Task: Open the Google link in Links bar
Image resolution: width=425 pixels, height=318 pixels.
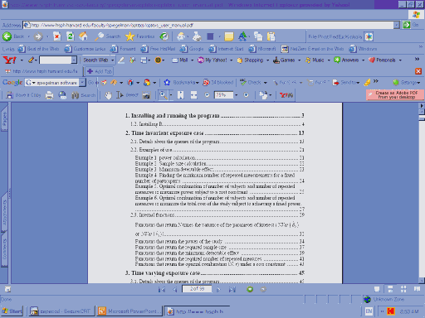Action: (x=192, y=49)
